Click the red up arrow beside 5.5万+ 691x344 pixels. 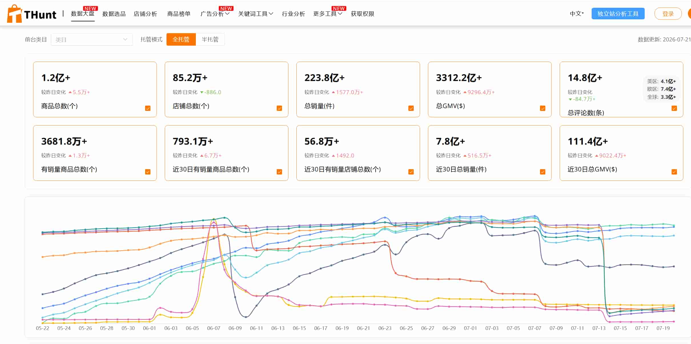coord(70,92)
